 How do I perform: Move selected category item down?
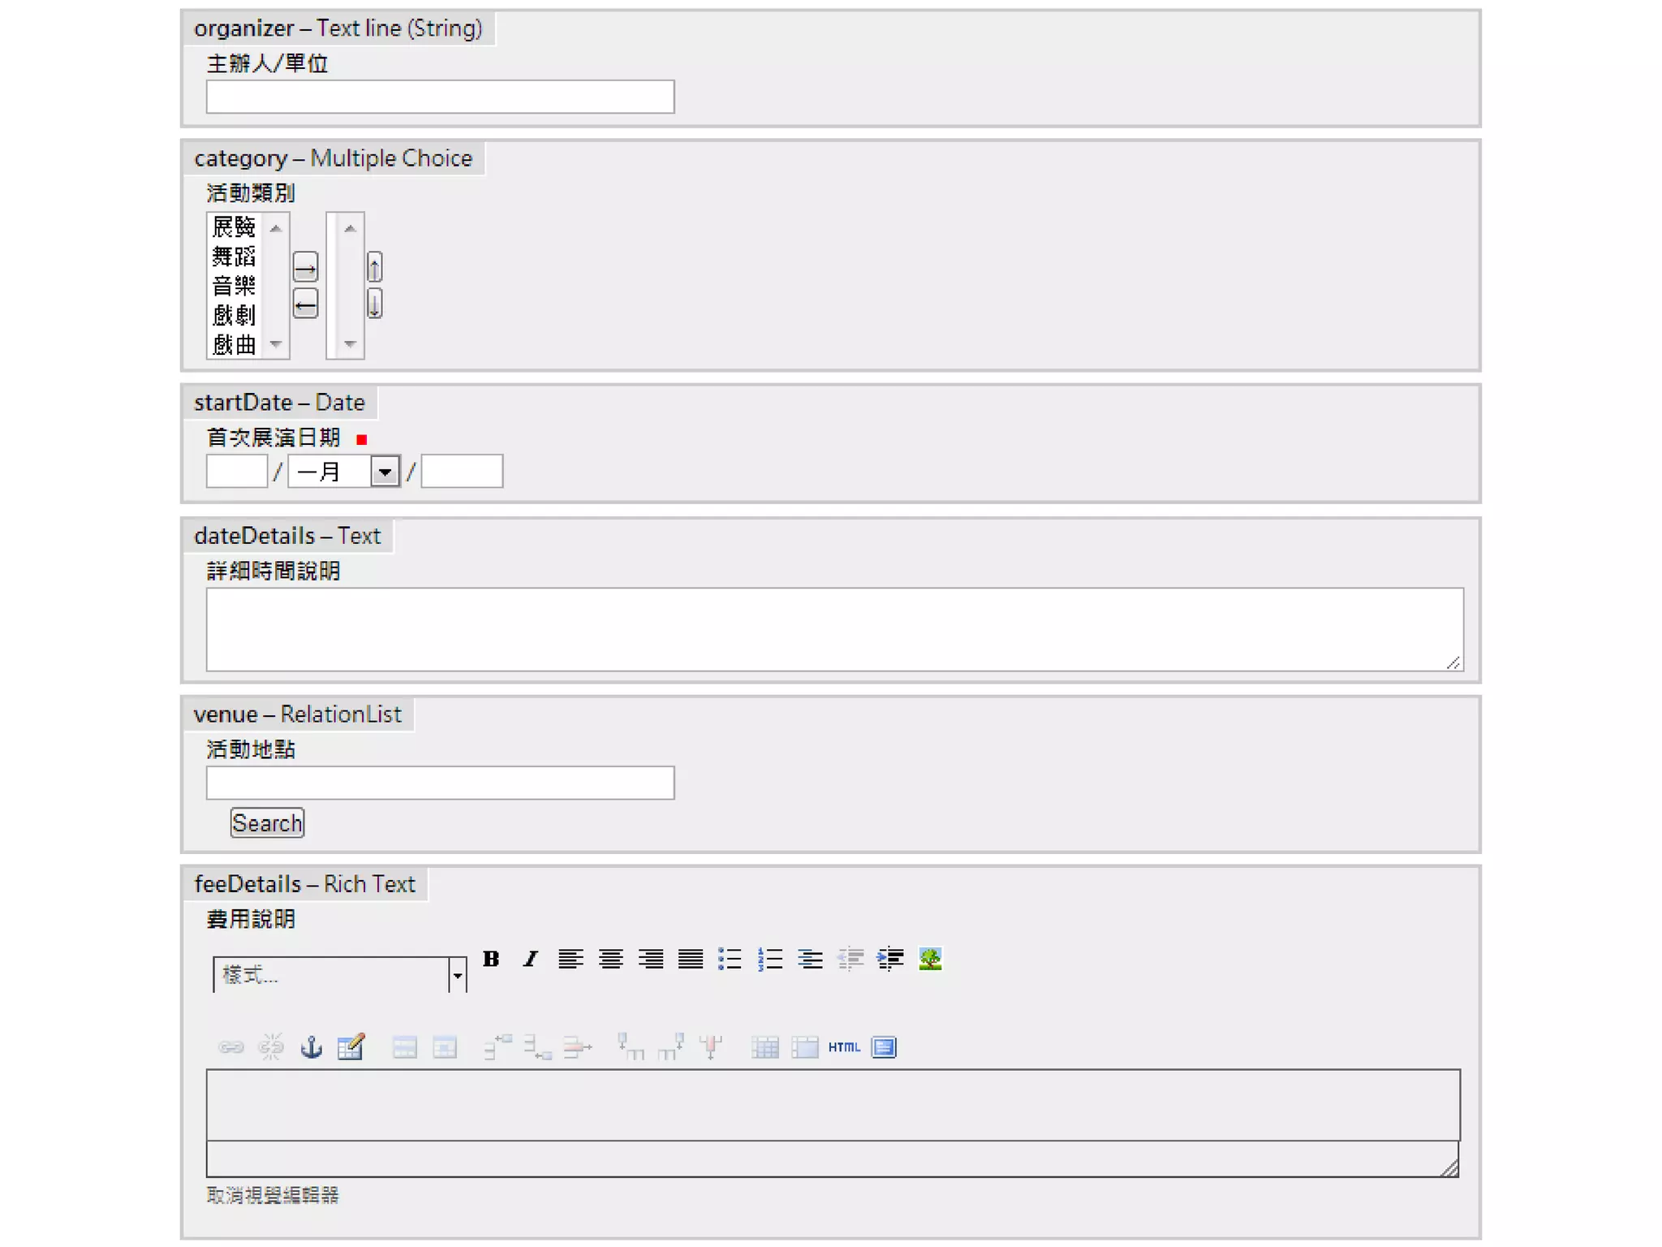[374, 304]
